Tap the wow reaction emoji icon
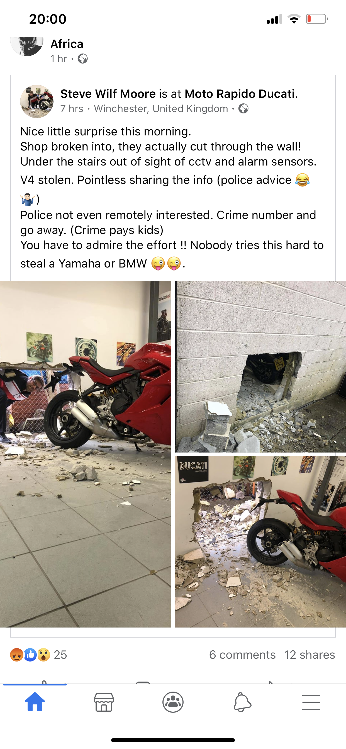This screenshot has width=346, height=749. click(44, 655)
